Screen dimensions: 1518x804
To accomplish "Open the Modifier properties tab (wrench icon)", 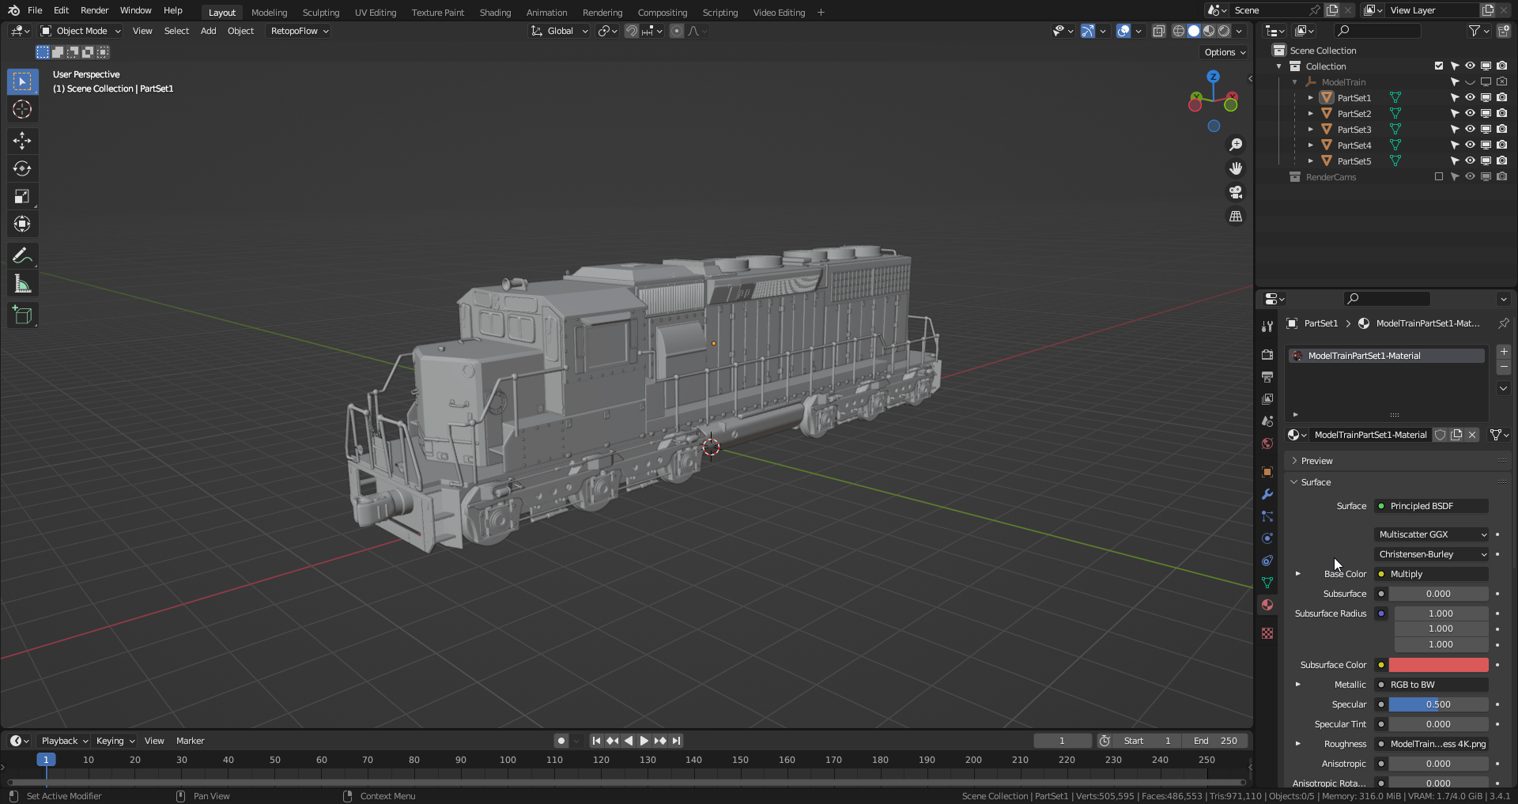I will pyautogui.click(x=1267, y=494).
